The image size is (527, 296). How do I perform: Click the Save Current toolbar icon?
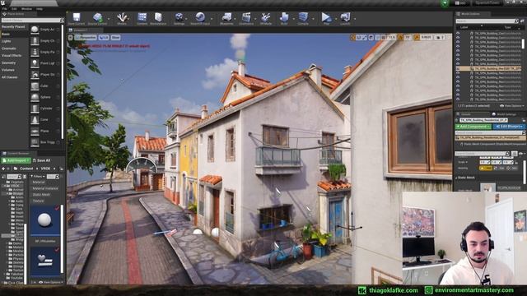[77, 16]
